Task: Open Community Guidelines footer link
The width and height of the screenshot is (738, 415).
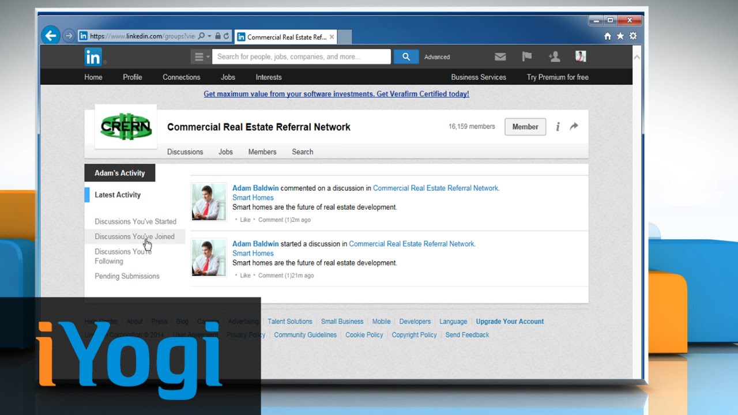Action: [305, 335]
